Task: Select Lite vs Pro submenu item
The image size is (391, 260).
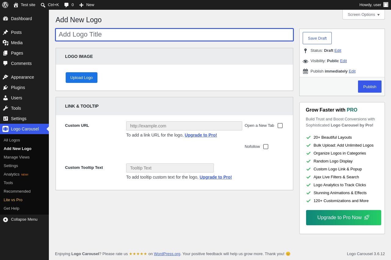Action: (x=13, y=200)
